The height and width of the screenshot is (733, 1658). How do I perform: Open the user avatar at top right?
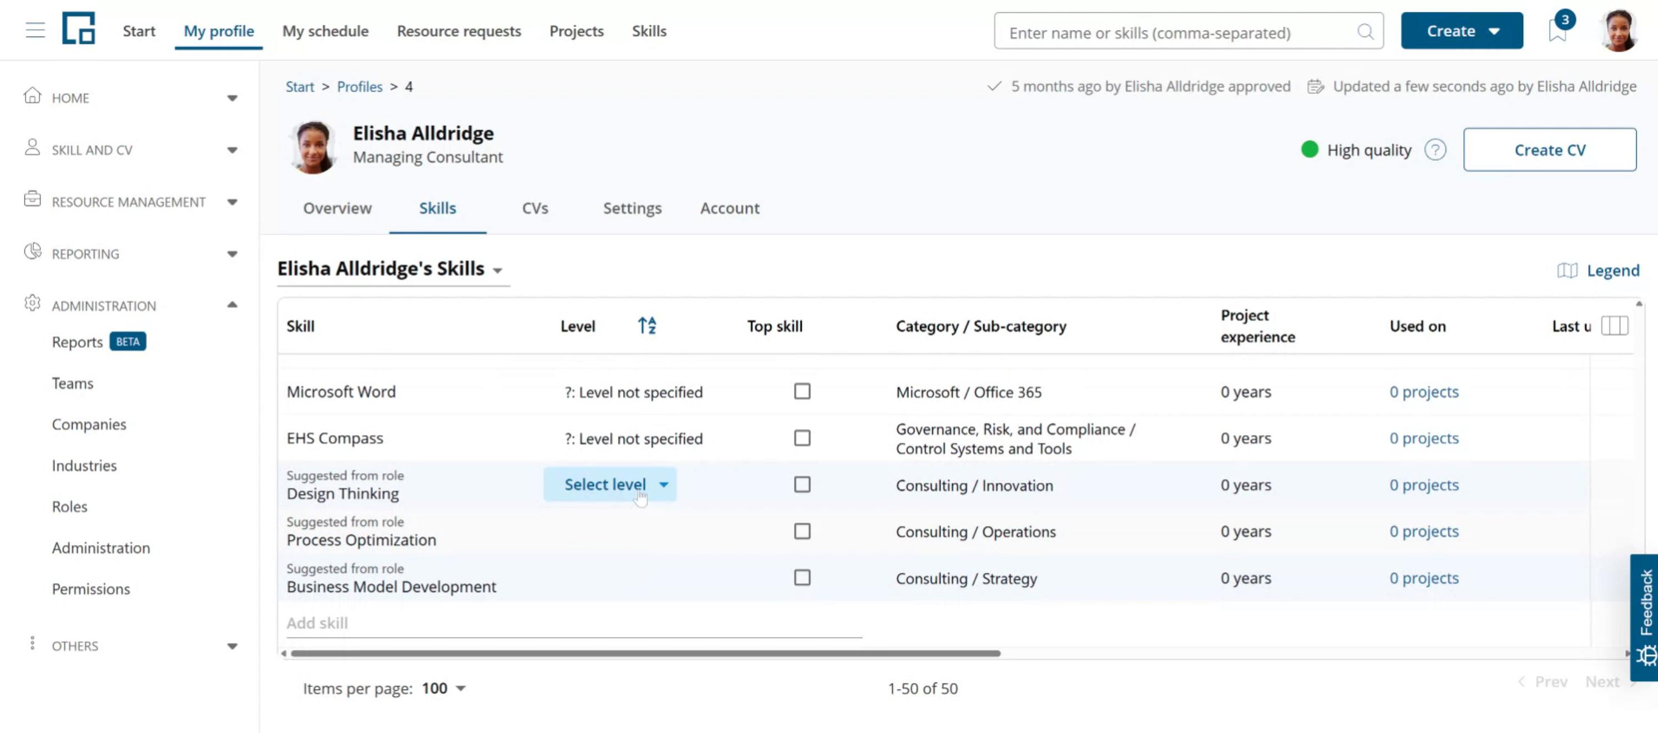point(1619,31)
